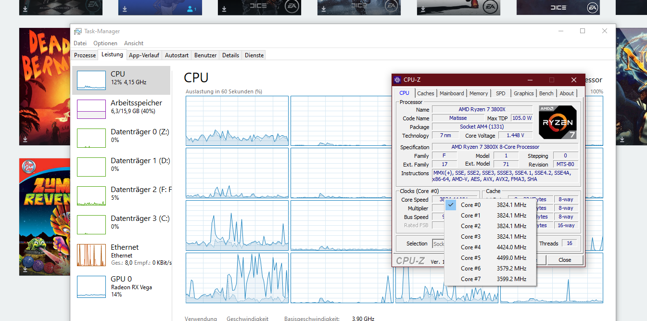Select Datenträger 2 in the sidebar
This screenshot has height=321, width=647.
pos(121,196)
